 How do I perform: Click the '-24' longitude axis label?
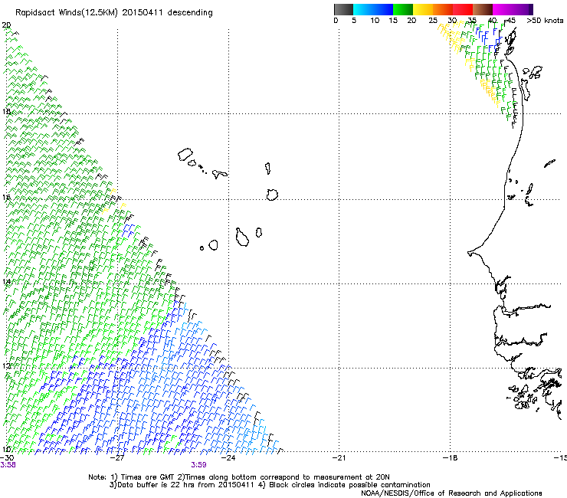(228, 458)
